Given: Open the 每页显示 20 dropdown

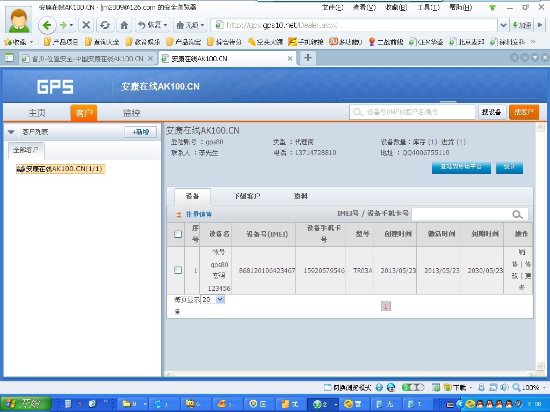Looking at the screenshot, I should 213,299.
